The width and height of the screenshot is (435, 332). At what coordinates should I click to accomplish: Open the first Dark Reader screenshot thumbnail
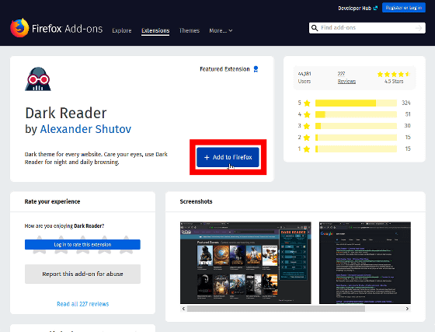click(245, 263)
